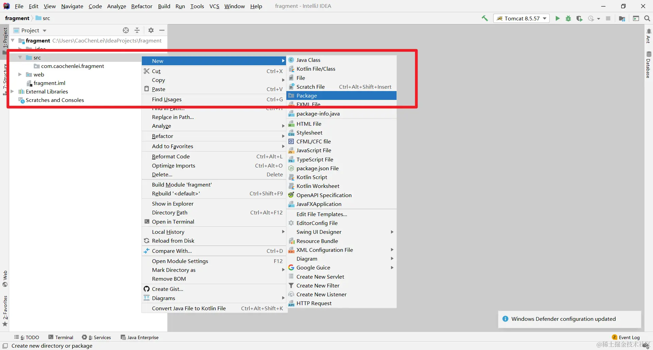Screen dimensions: 653x350
Task: Open the Favorites tool window tab
Action: click(5, 311)
